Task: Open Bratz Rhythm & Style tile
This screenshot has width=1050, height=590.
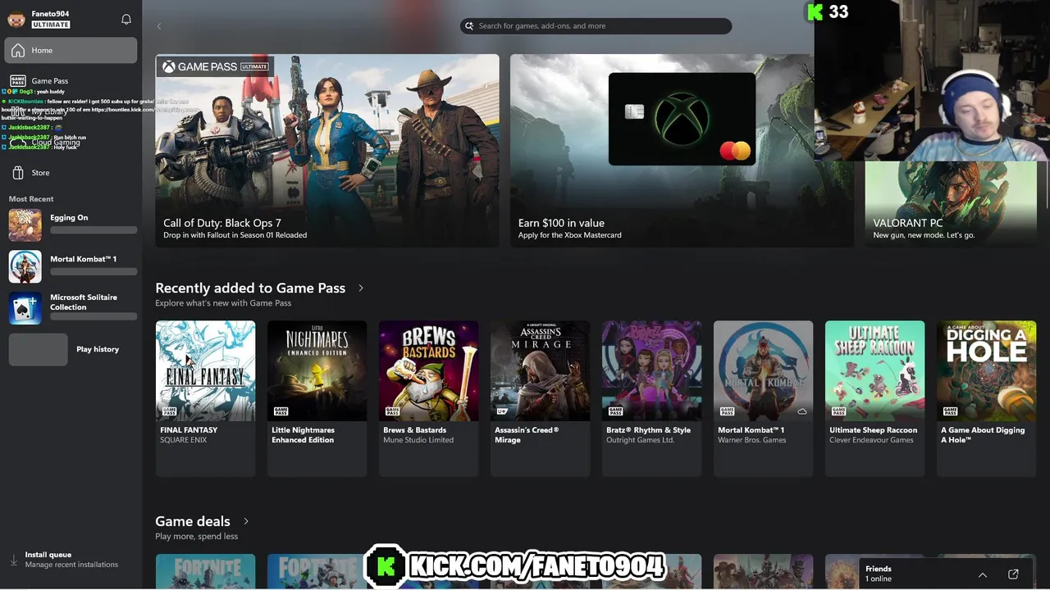Action: [x=651, y=398]
